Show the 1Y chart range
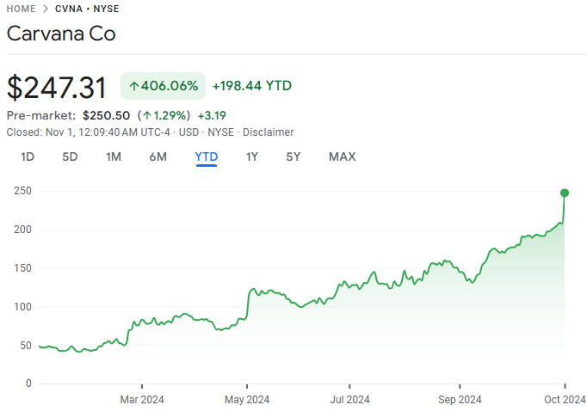 (x=252, y=156)
